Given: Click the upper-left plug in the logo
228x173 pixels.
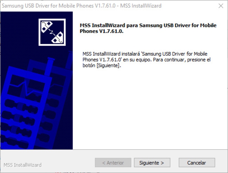Looking at the screenshot, I should 46,27.
